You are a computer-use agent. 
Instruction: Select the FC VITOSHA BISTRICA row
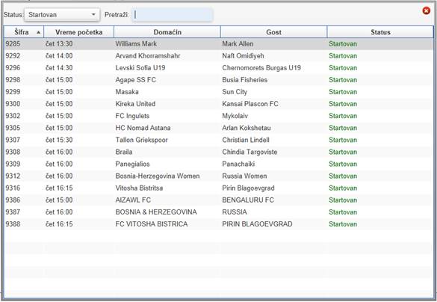[x=218, y=224]
